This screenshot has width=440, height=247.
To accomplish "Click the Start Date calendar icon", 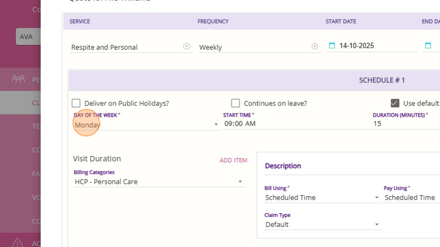I will click(x=332, y=45).
